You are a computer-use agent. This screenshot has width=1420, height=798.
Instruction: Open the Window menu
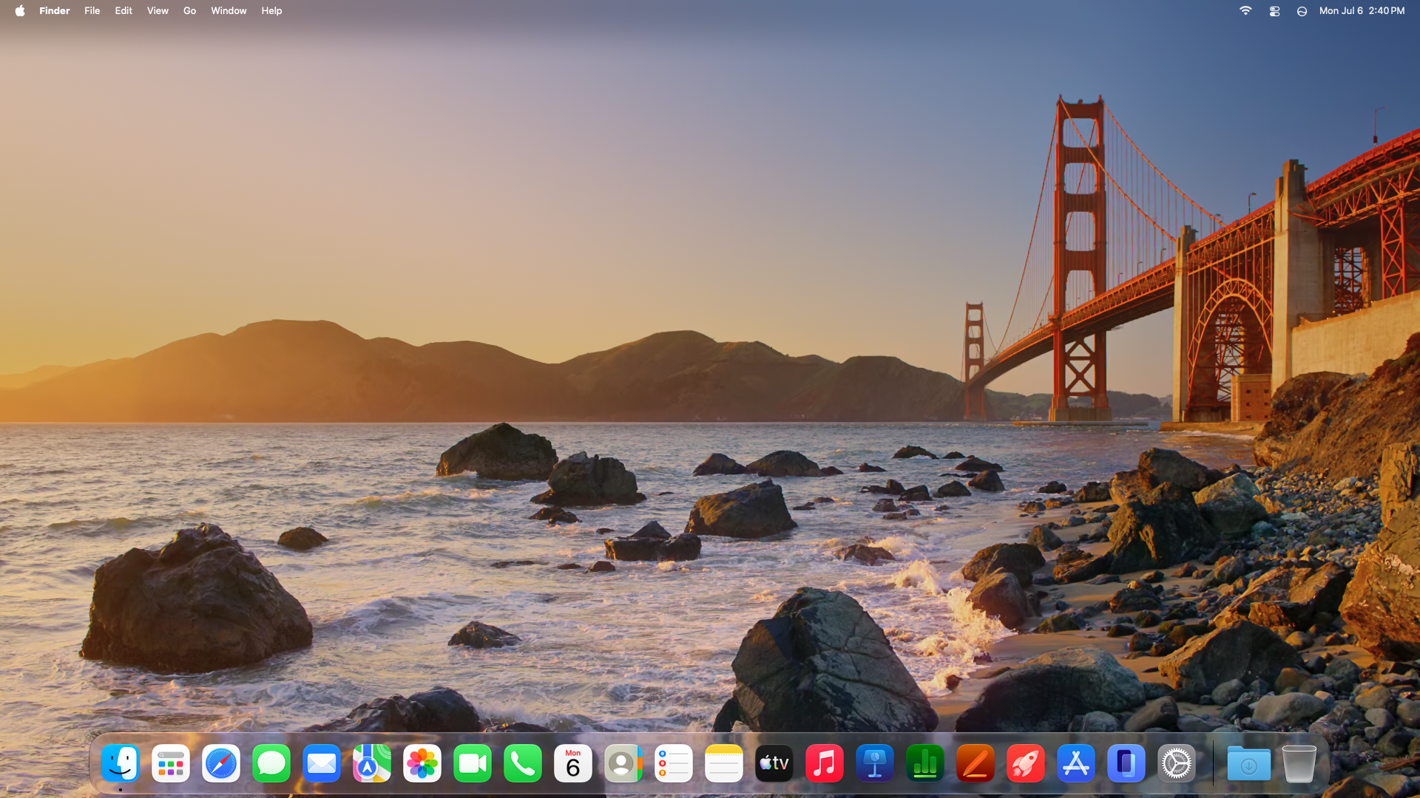pyautogui.click(x=229, y=10)
